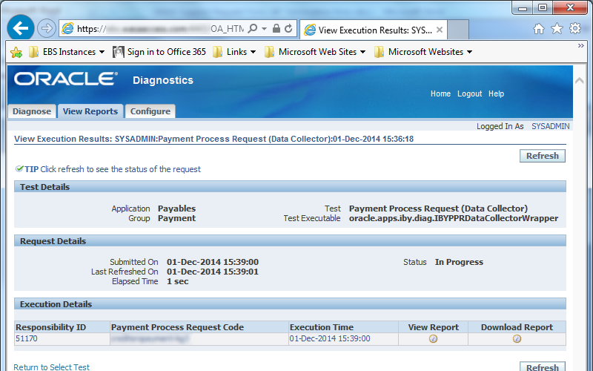The width and height of the screenshot is (593, 371).
Task: Click the Add to Favorites bar star icon
Action: click(16, 52)
